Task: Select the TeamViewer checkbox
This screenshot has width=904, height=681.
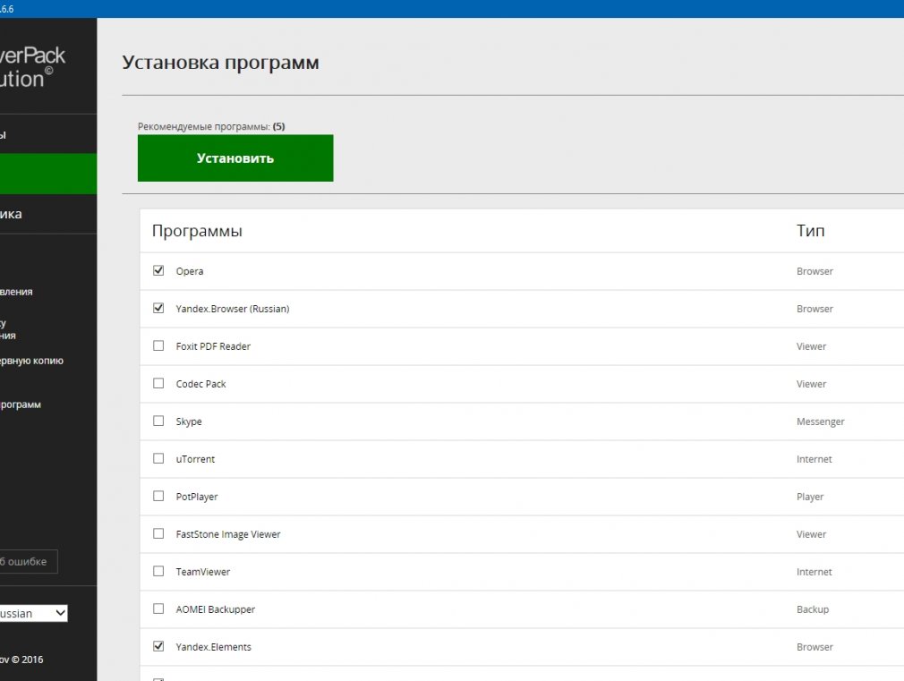Action: click(x=158, y=571)
